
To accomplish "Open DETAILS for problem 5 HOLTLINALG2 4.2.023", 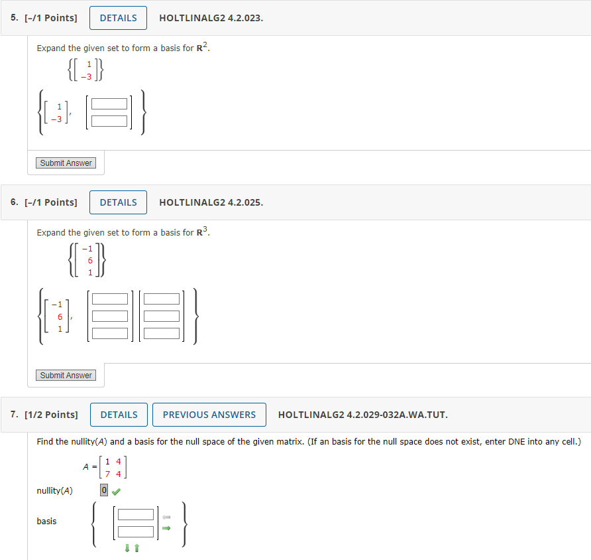I will pyautogui.click(x=118, y=18).
